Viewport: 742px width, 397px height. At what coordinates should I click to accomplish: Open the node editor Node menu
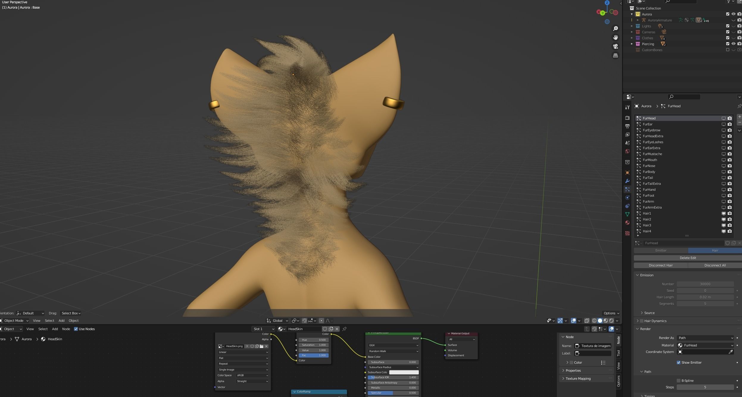(66, 329)
